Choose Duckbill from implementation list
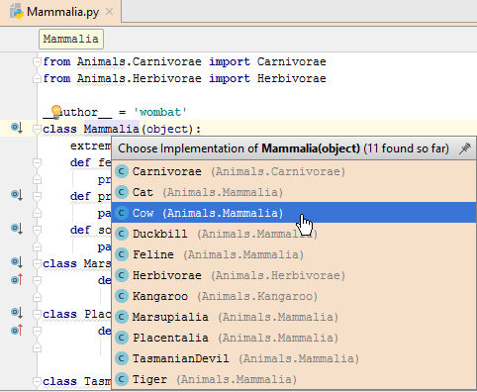The width and height of the screenshot is (477, 392). coord(294,234)
